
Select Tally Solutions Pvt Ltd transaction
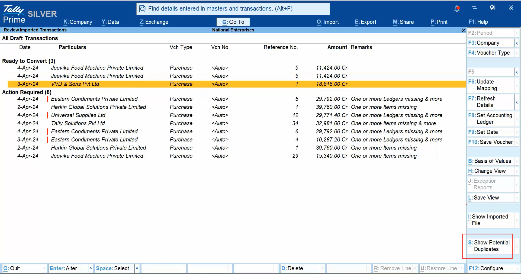pyautogui.click(x=237, y=123)
